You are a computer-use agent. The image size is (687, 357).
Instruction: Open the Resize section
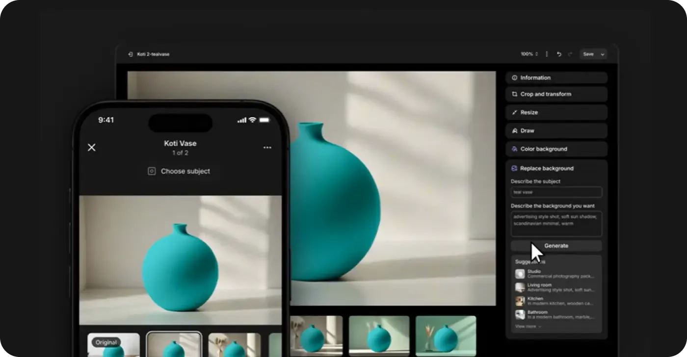pyautogui.click(x=556, y=112)
